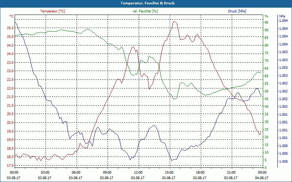Select '25' on the green humidity axis
Viewport: 292px width, 182px height.
(x=266, y=130)
